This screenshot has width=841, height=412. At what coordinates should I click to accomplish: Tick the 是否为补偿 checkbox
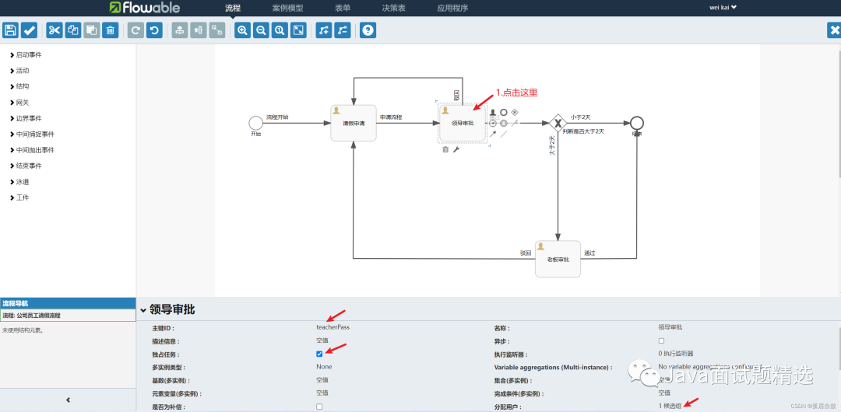pyautogui.click(x=319, y=407)
